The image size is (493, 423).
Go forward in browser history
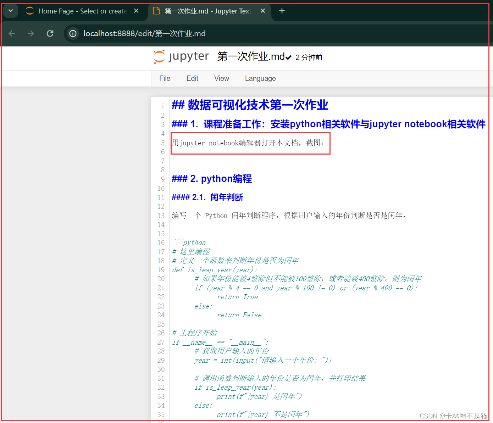[31, 33]
